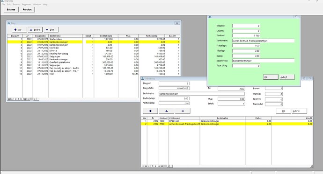Click the Sperret field in Endre bilag

(273, 99)
